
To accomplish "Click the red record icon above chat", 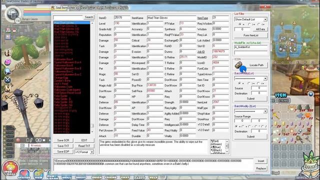I will pyautogui.click(x=18, y=140).
